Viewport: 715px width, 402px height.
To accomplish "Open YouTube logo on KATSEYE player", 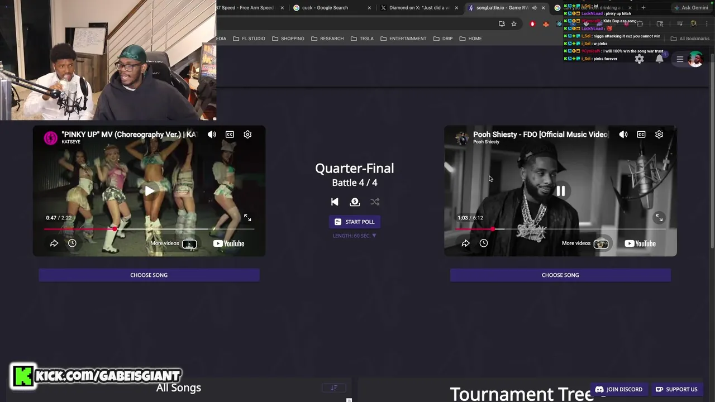I will tap(228, 243).
